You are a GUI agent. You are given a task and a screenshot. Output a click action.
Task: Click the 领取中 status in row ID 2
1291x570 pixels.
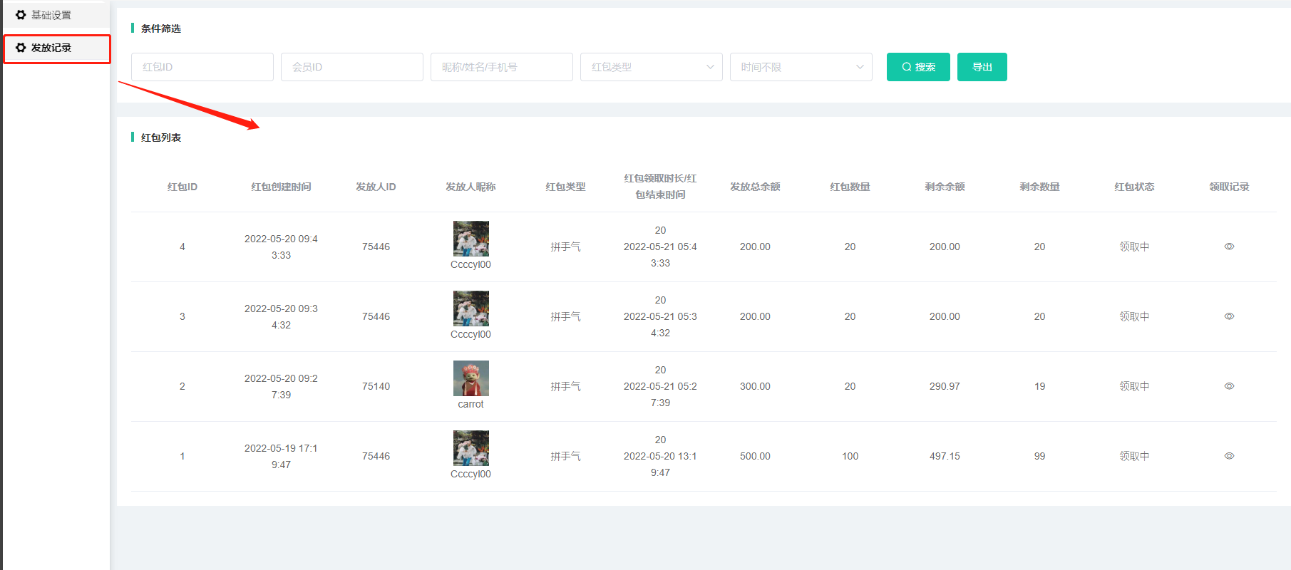tap(1133, 386)
